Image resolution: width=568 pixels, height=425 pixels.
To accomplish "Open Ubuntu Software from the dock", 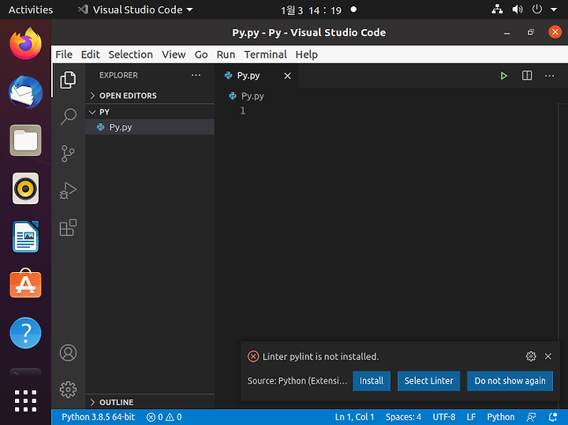I will pos(25,284).
